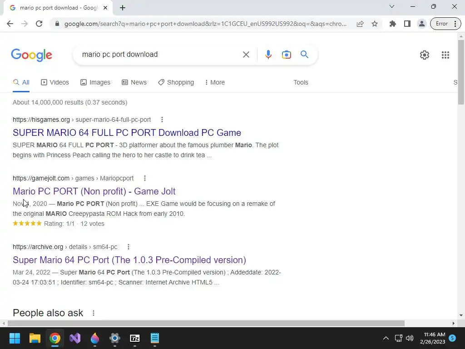Click the address bar URL
The width and height of the screenshot is (465, 349).
tap(205, 24)
